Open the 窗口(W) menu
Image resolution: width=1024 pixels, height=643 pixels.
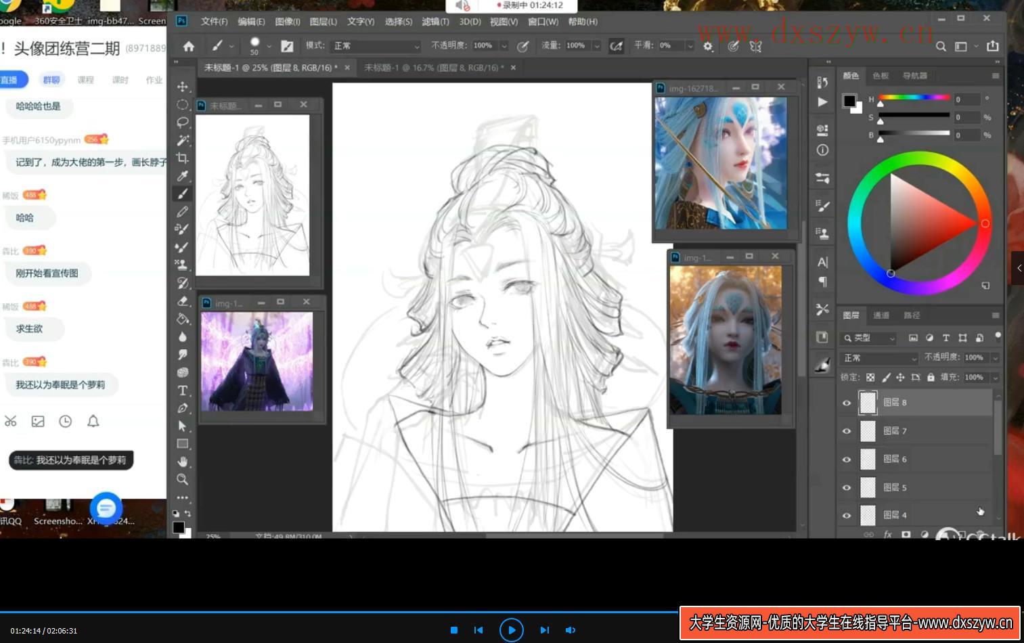coord(543,22)
